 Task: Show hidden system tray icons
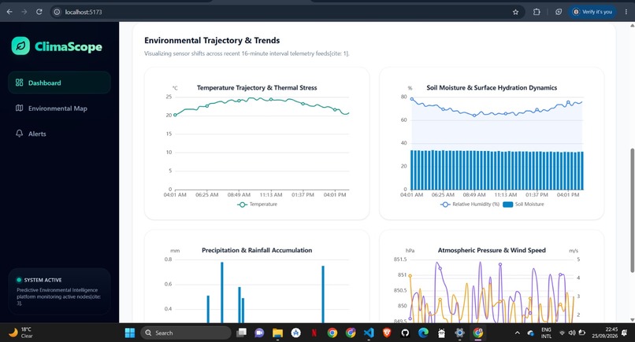pos(517,333)
